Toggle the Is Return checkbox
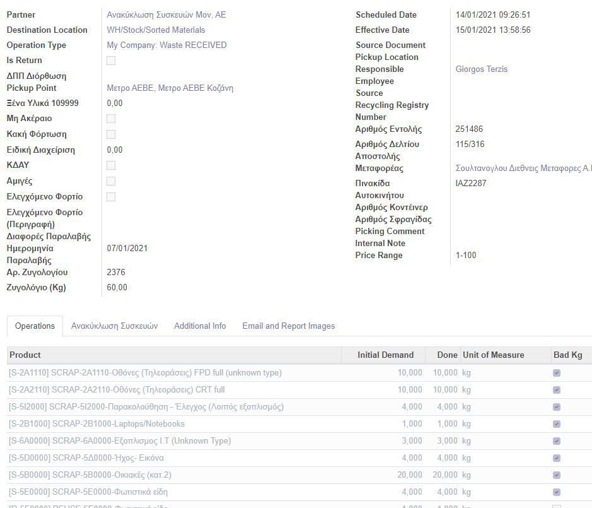This screenshot has height=508, width=592. pyautogui.click(x=111, y=61)
